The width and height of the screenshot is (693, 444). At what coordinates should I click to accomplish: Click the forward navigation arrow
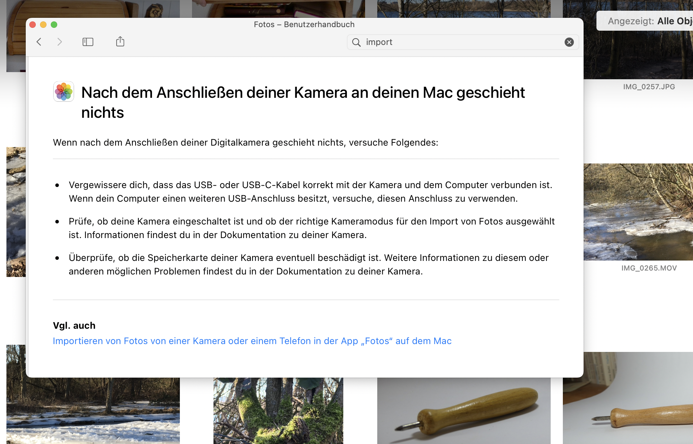60,42
